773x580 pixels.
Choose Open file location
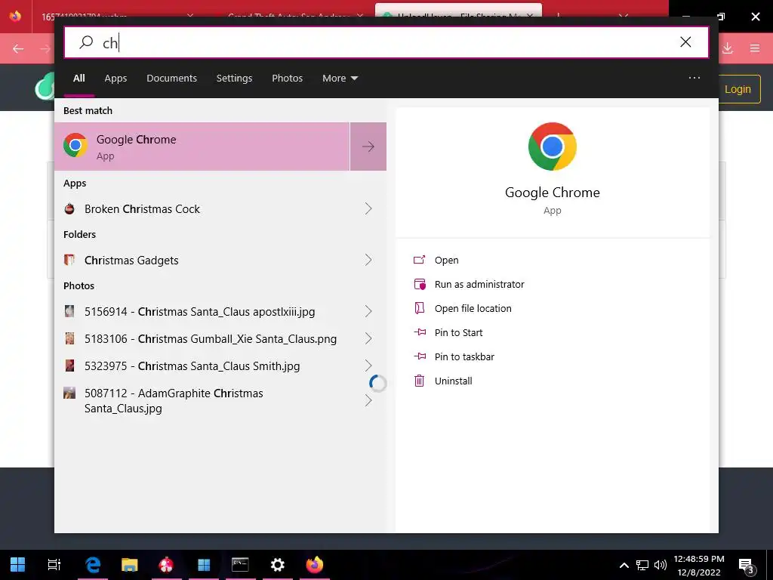click(x=463, y=308)
